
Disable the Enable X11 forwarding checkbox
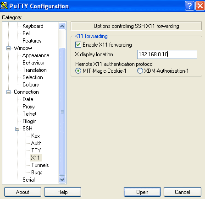(x=78, y=45)
